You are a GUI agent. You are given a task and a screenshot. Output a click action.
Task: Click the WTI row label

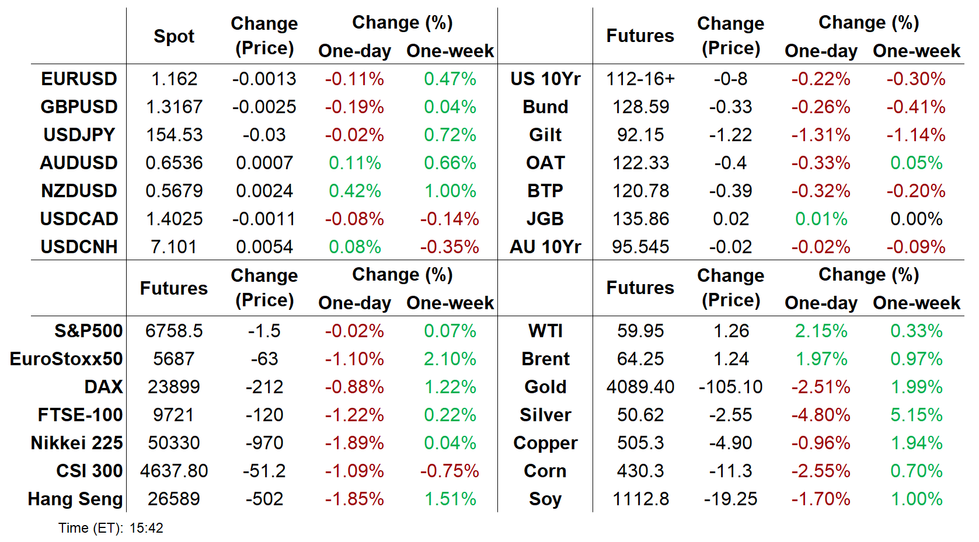click(x=545, y=331)
